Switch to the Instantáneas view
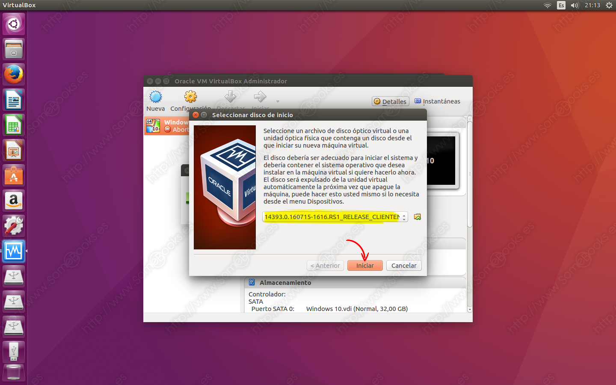The image size is (616, 385). pos(437,101)
